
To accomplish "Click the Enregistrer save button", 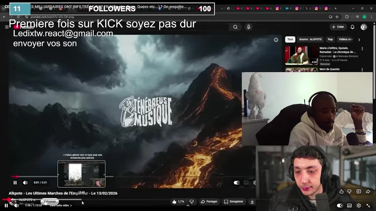I will coord(234,202).
